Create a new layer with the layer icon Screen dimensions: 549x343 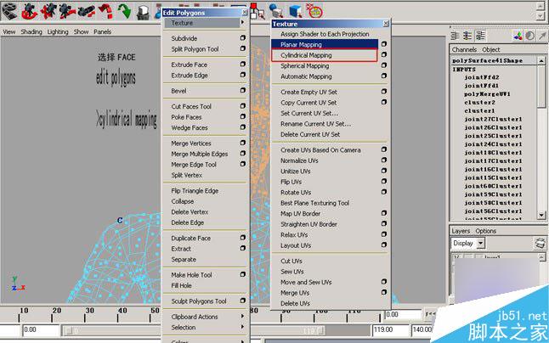(540, 243)
